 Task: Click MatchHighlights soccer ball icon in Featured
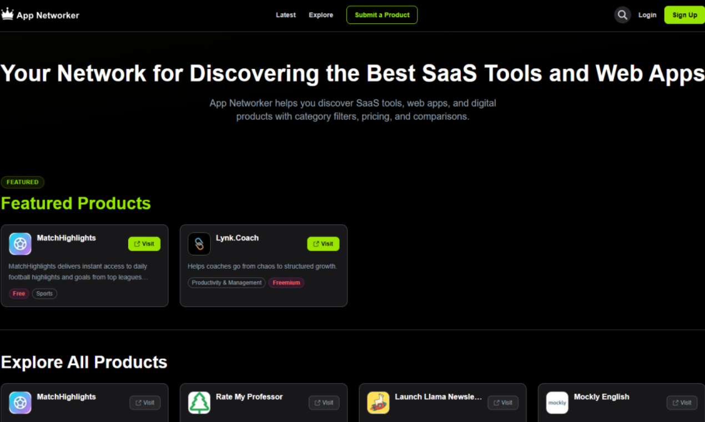(x=20, y=244)
